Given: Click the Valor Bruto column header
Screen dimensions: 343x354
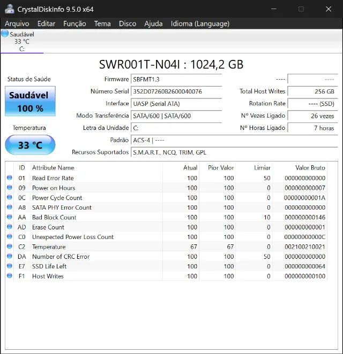Looking at the screenshot, I should click(310, 167).
